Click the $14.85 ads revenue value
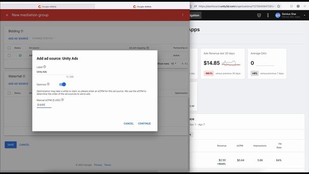Viewport: 309px width, 174px height. coord(211,63)
